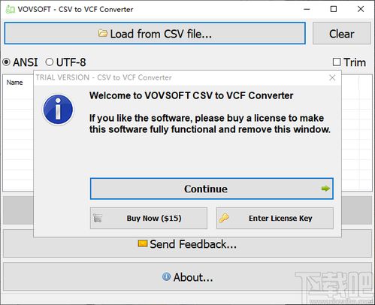Clear the loaded contact list
The width and height of the screenshot is (375, 305).
click(x=342, y=33)
